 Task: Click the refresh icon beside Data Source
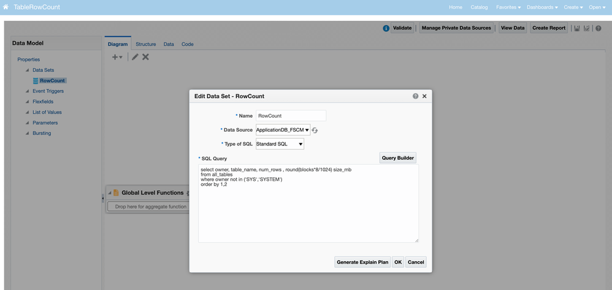click(x=315, y=130)
